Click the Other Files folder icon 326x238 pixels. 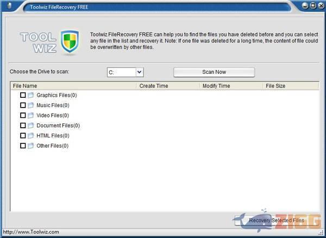click(30, 146)
